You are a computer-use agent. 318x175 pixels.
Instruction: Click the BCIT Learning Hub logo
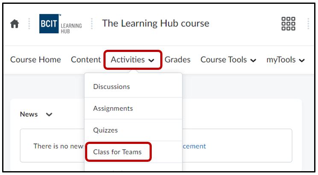[x=60, y=24]
